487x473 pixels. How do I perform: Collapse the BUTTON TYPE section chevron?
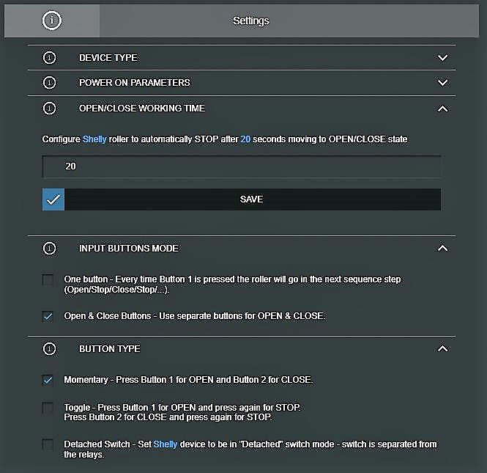point(442,349)
